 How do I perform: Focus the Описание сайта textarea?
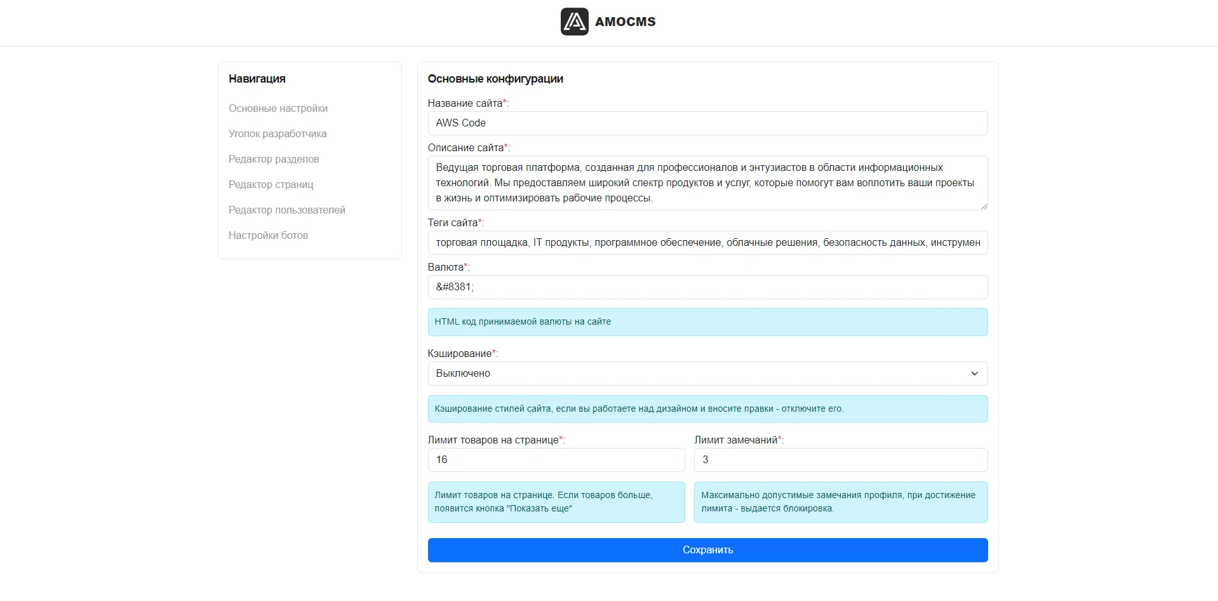(x=707, y=183)
